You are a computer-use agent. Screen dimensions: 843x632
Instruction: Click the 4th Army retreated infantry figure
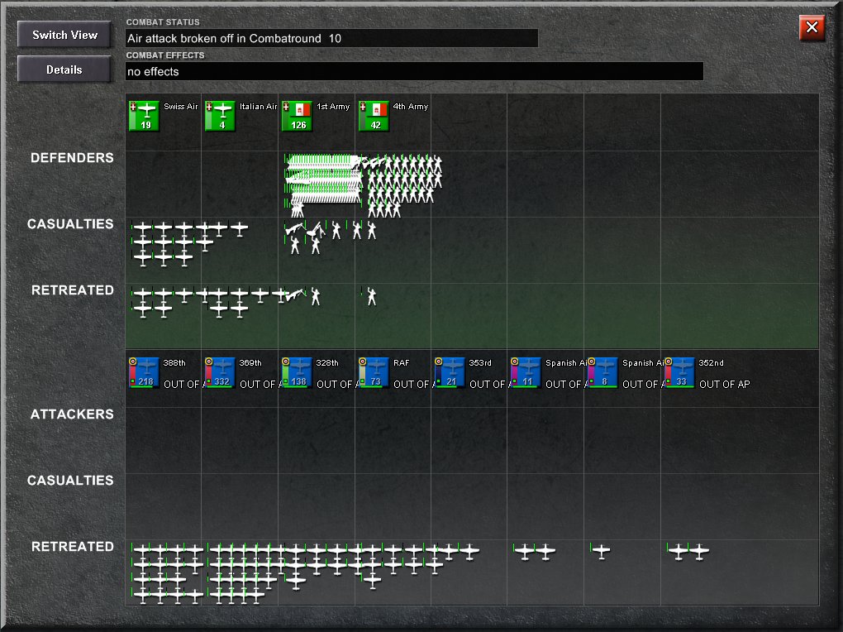[x=371, y=296]
